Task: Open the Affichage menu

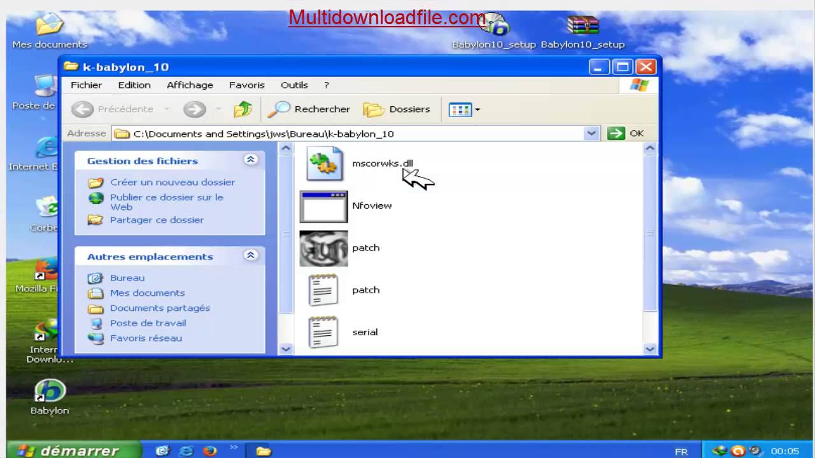Action: 190,85
